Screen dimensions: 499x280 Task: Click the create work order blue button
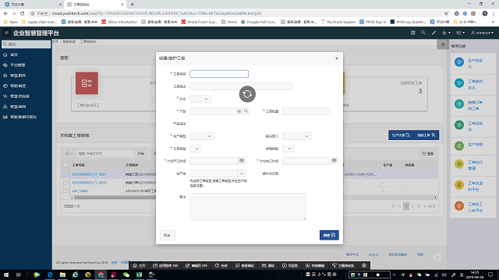(x=426, y=135)
